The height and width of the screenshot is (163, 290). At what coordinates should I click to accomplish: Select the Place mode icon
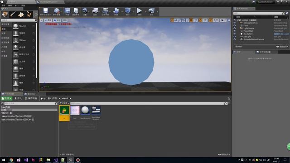5,14
